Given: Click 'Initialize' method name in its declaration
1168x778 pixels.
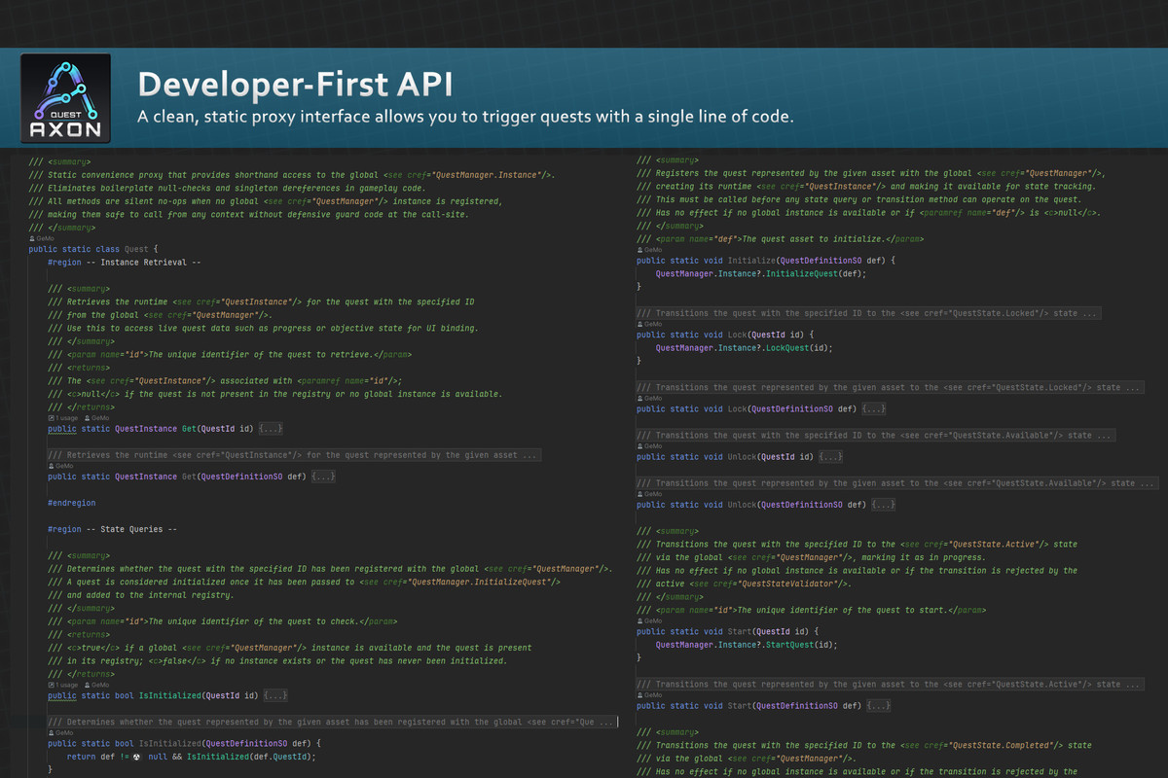Looking at the screenshot, I should pos(751,261).
